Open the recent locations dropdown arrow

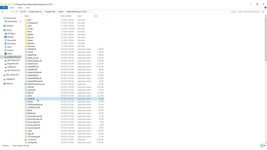(10, 12)
